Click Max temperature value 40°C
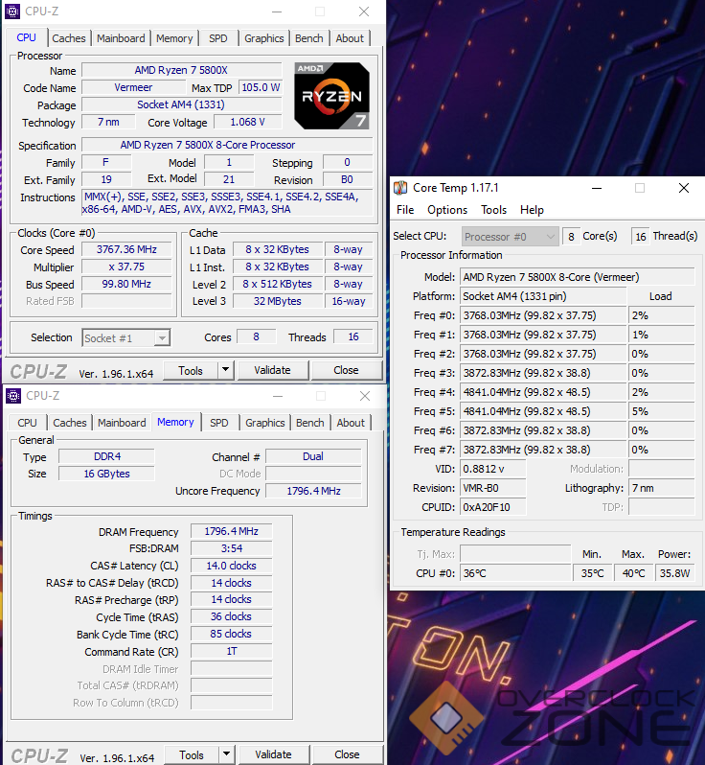The image size is (705, 765). (x=633, y=573)
